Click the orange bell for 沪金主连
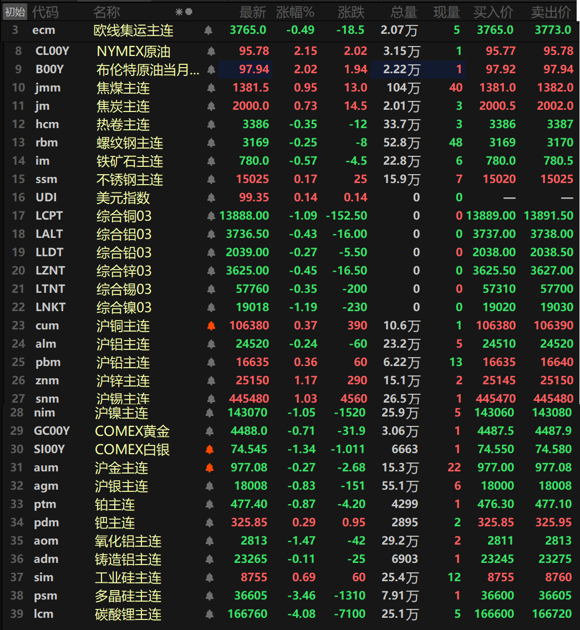The height and width of the screenshot is (630, 580). pos(210,468)
